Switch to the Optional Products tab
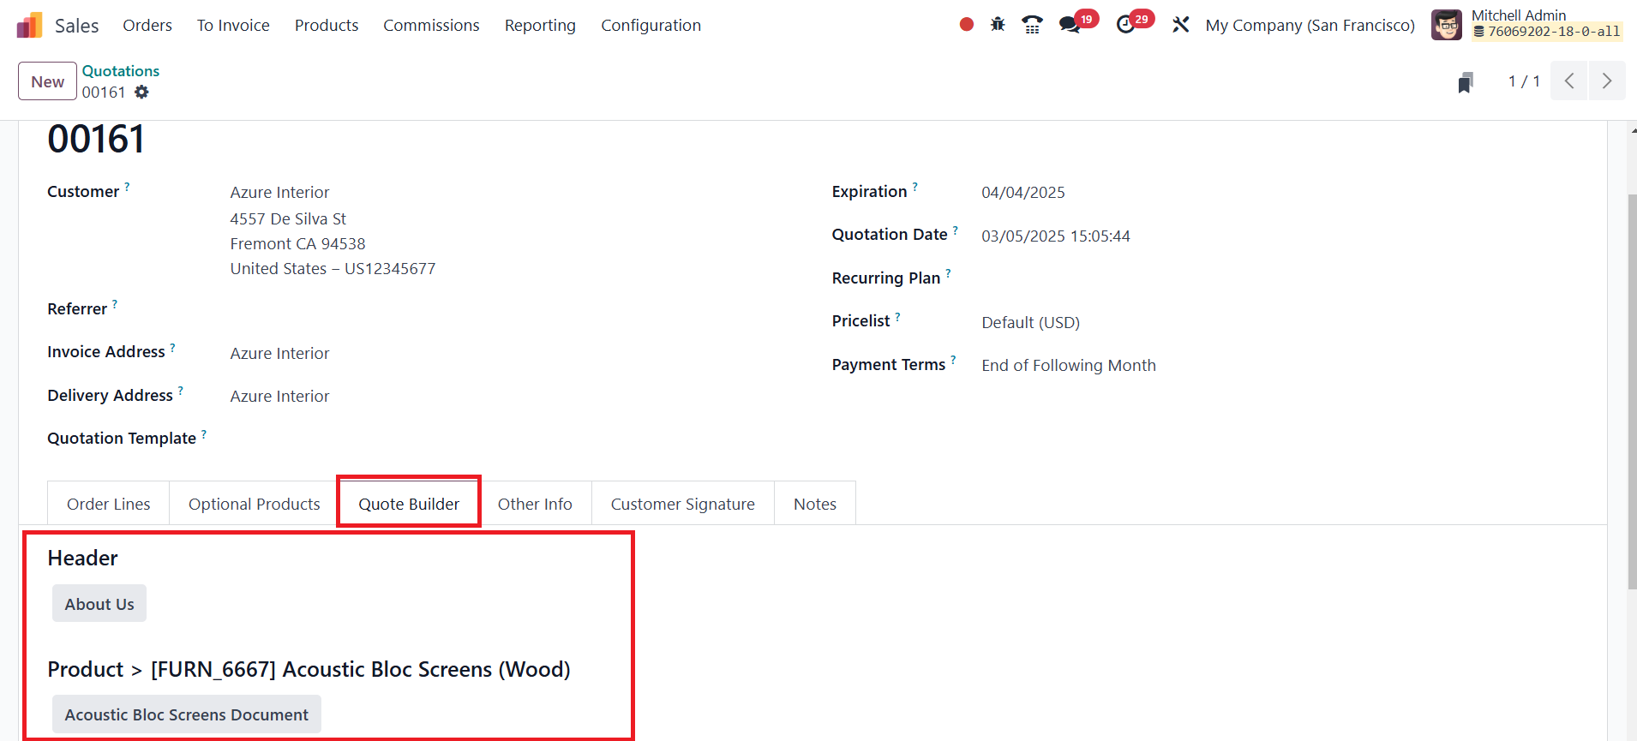Image resolution: width=1637 pixels, height=741 pixels. 255,504
